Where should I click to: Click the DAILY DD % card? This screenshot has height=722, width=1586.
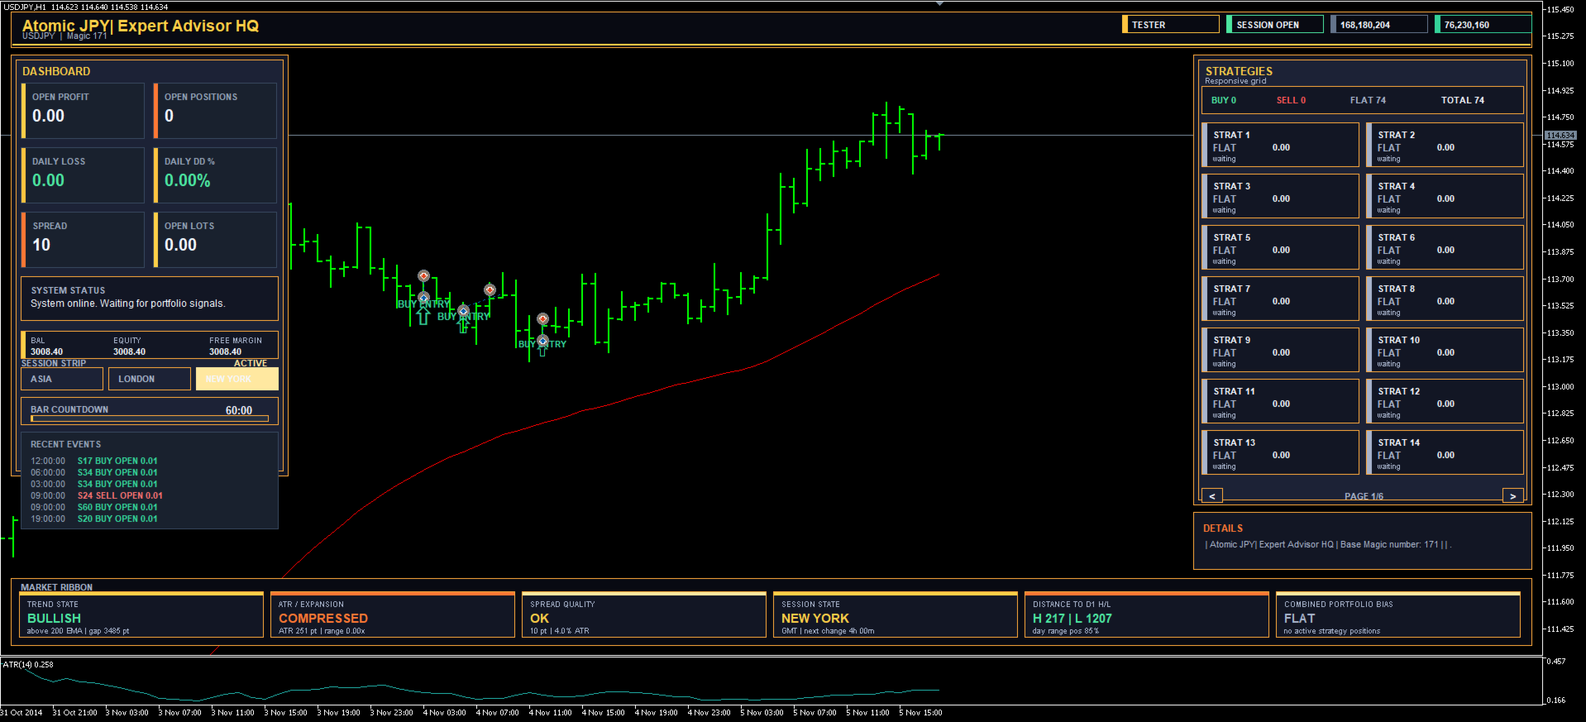pos(216,175)
